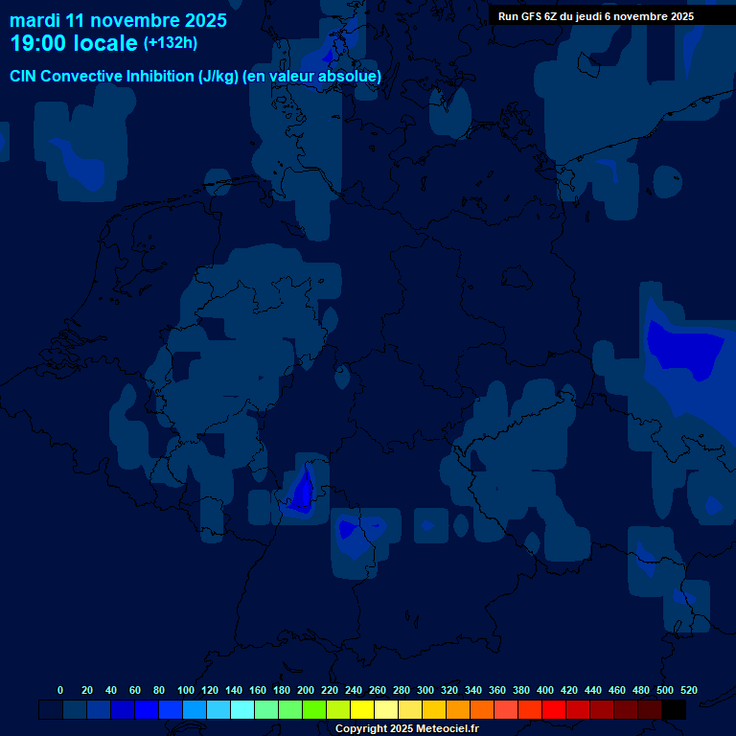The height and width of the screenshot is (736, 736).
Task: Select the bright red legend swatch below 400
Action: click(554, 710)
